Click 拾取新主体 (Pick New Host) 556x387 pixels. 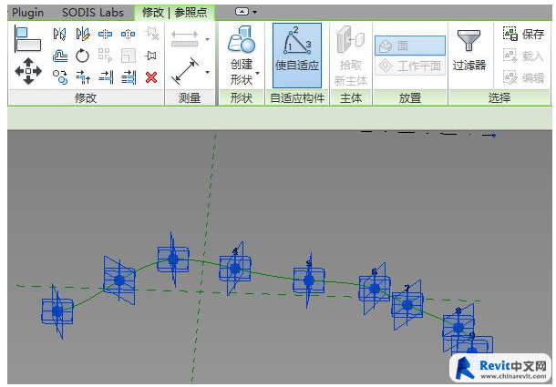[351, 56]
